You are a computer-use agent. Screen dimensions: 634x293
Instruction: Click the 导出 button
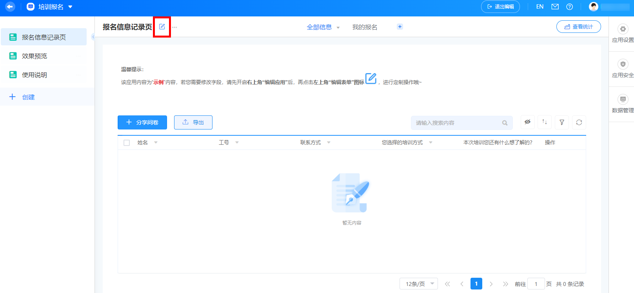193,122
